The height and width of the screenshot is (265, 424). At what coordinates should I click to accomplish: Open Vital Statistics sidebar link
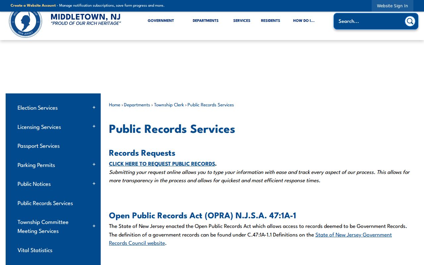[35, 250]
